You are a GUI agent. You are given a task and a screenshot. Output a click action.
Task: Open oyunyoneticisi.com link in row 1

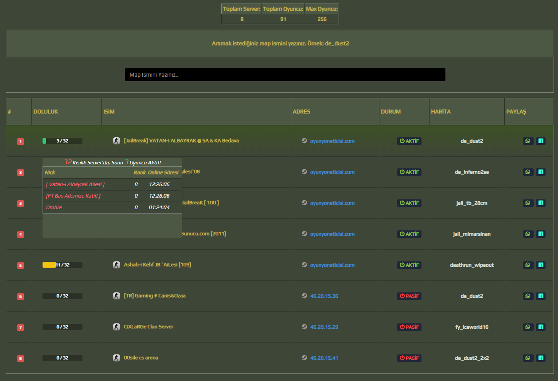pyautogui.click(x=332, y=141)
